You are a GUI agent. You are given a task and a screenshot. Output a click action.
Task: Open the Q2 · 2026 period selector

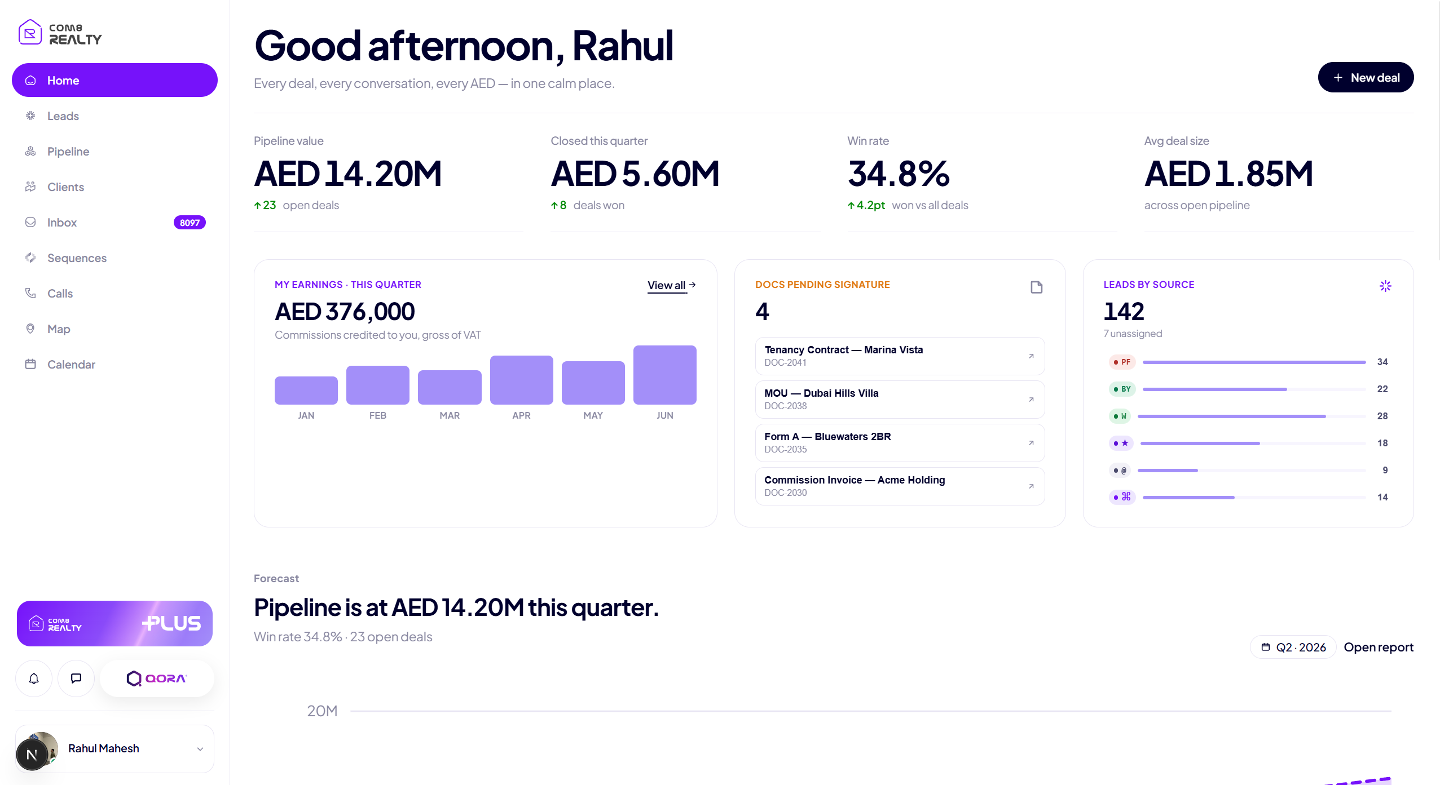click(1293, 647)
